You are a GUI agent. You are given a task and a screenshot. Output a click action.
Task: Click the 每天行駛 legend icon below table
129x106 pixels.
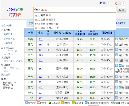26,103
